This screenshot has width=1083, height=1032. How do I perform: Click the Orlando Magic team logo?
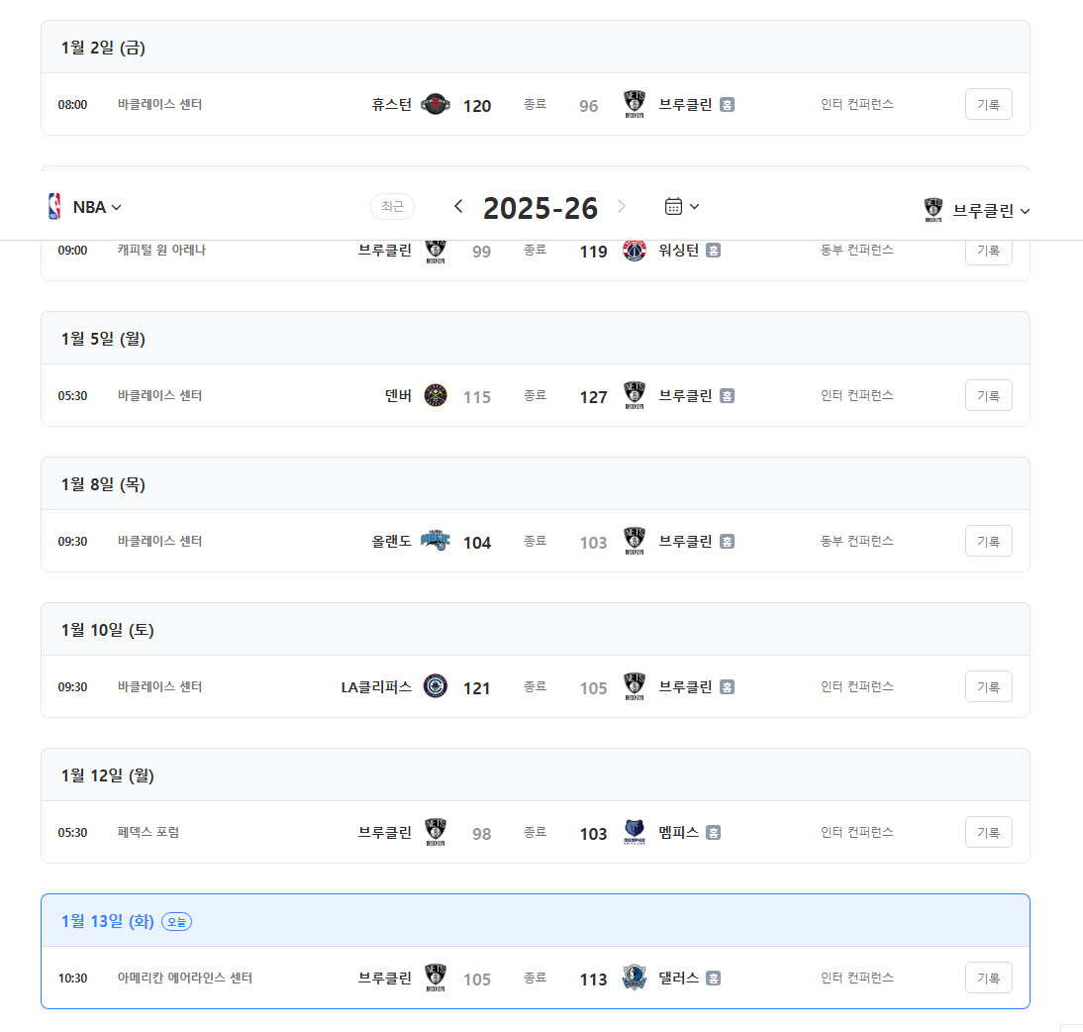click(x=436, y=542)
